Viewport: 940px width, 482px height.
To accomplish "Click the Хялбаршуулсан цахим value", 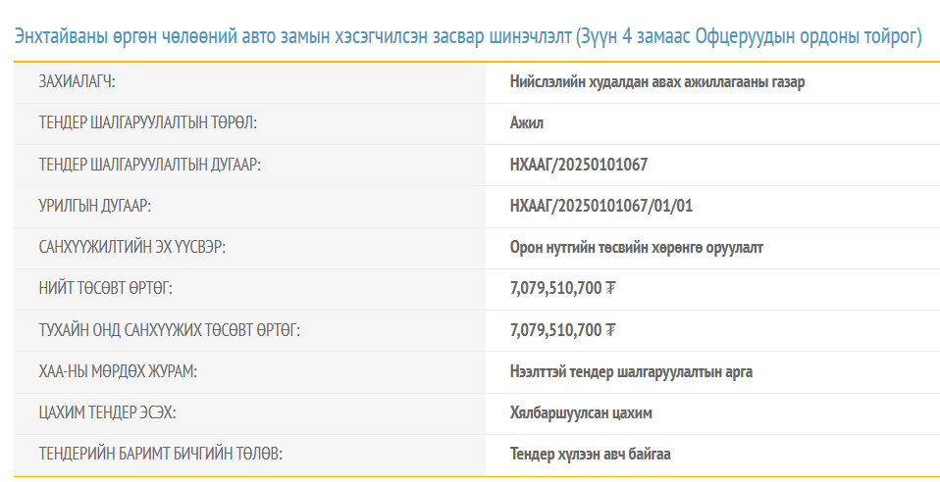I will click(x=581, y=412).
